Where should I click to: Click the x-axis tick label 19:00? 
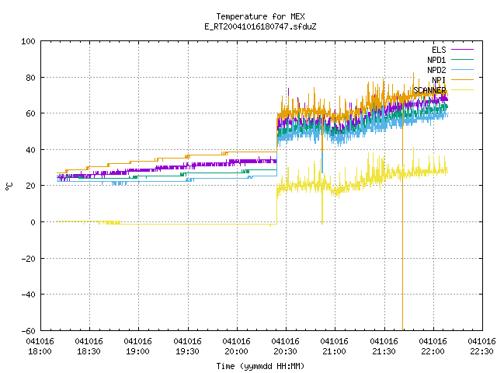pos(138,351)
